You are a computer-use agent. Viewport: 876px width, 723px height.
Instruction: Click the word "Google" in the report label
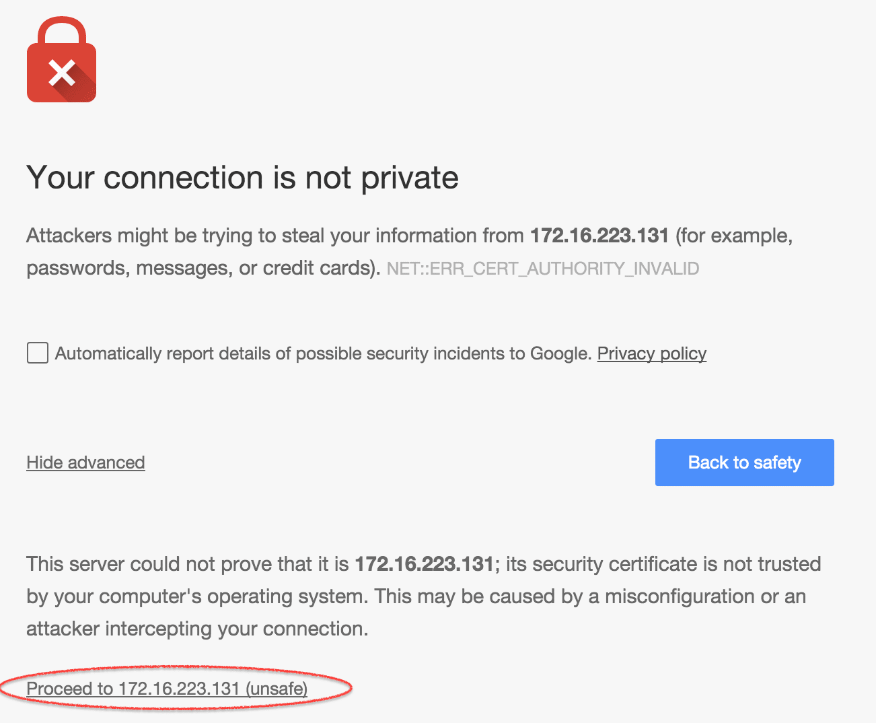tap(560, 353)
